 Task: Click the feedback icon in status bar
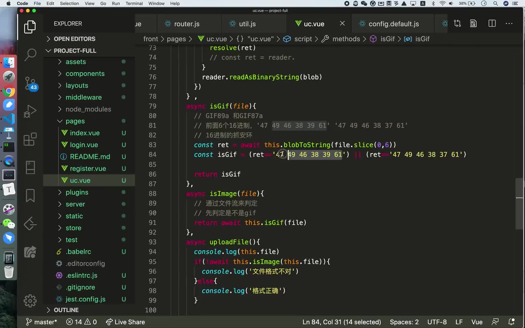coord(495,322)
